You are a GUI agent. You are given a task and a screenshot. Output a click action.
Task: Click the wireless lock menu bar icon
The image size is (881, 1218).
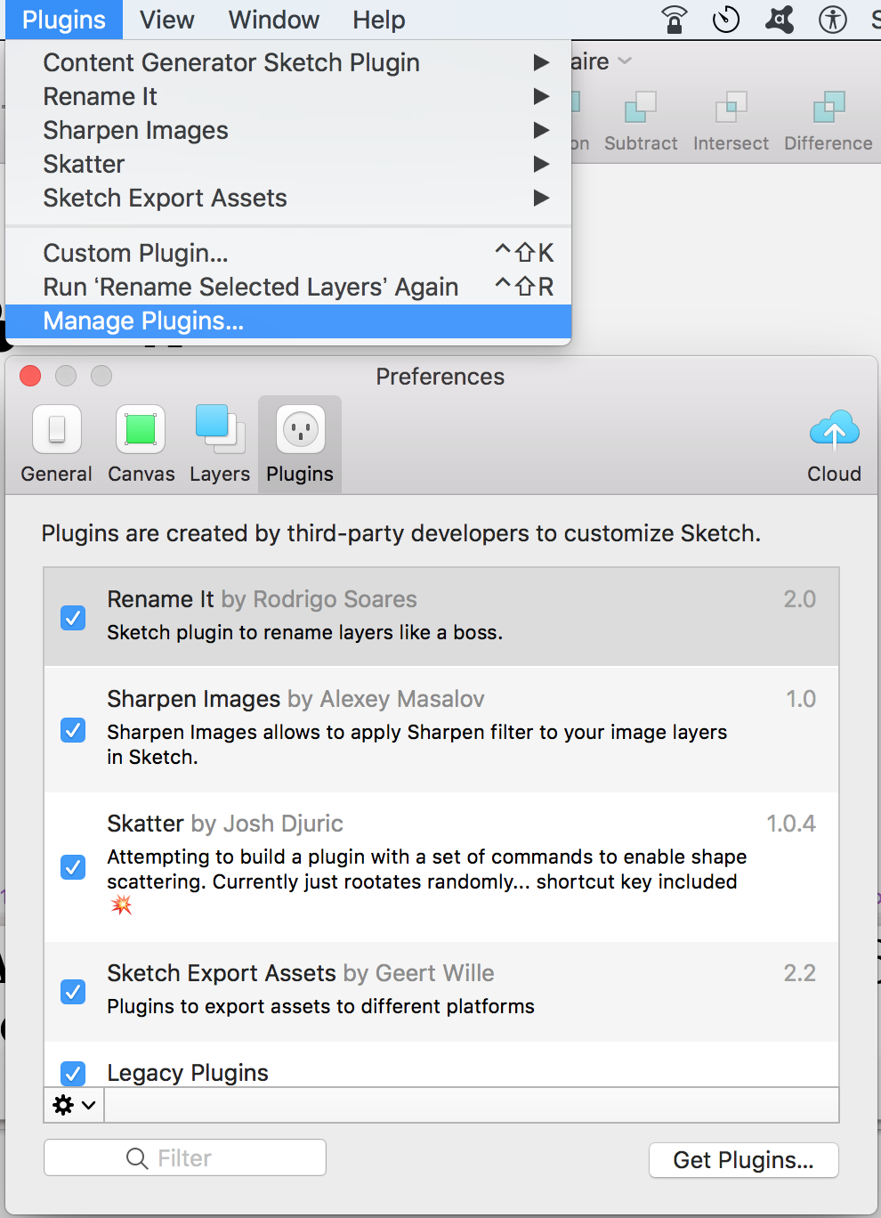pyautogui.click(x=675, y=19)
